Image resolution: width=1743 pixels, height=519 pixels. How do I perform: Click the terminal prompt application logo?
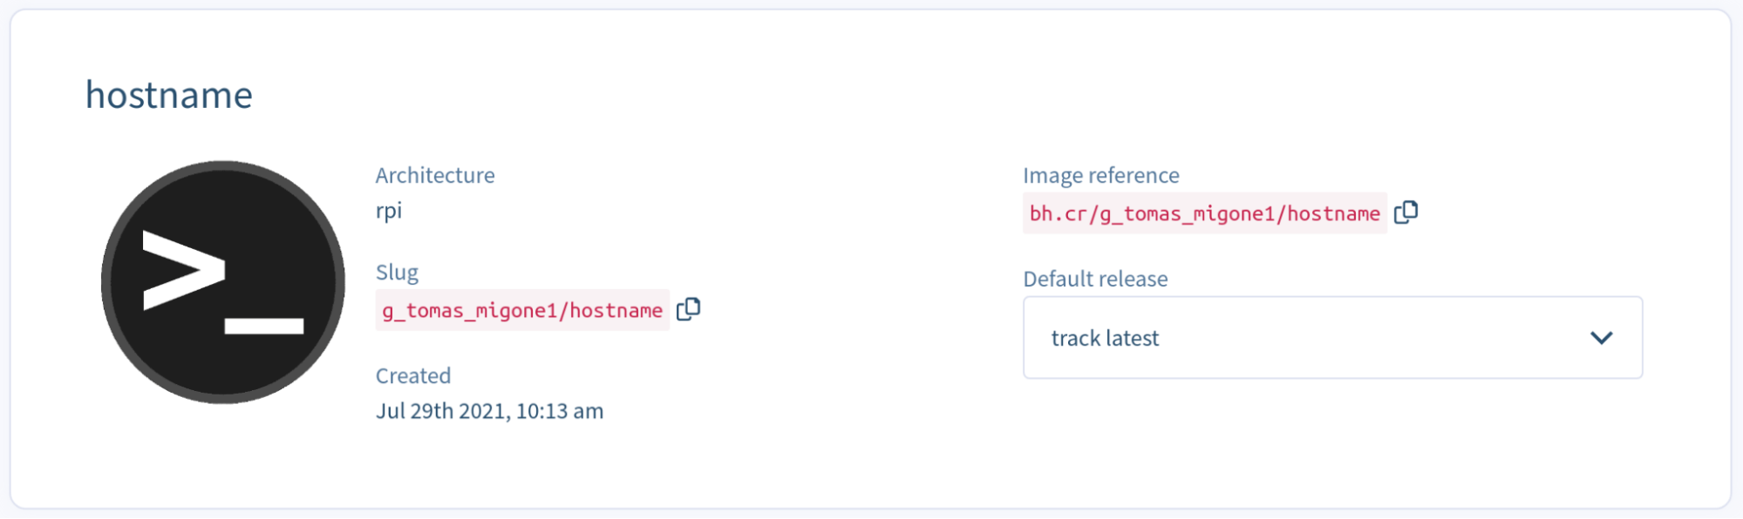[223, 281]
